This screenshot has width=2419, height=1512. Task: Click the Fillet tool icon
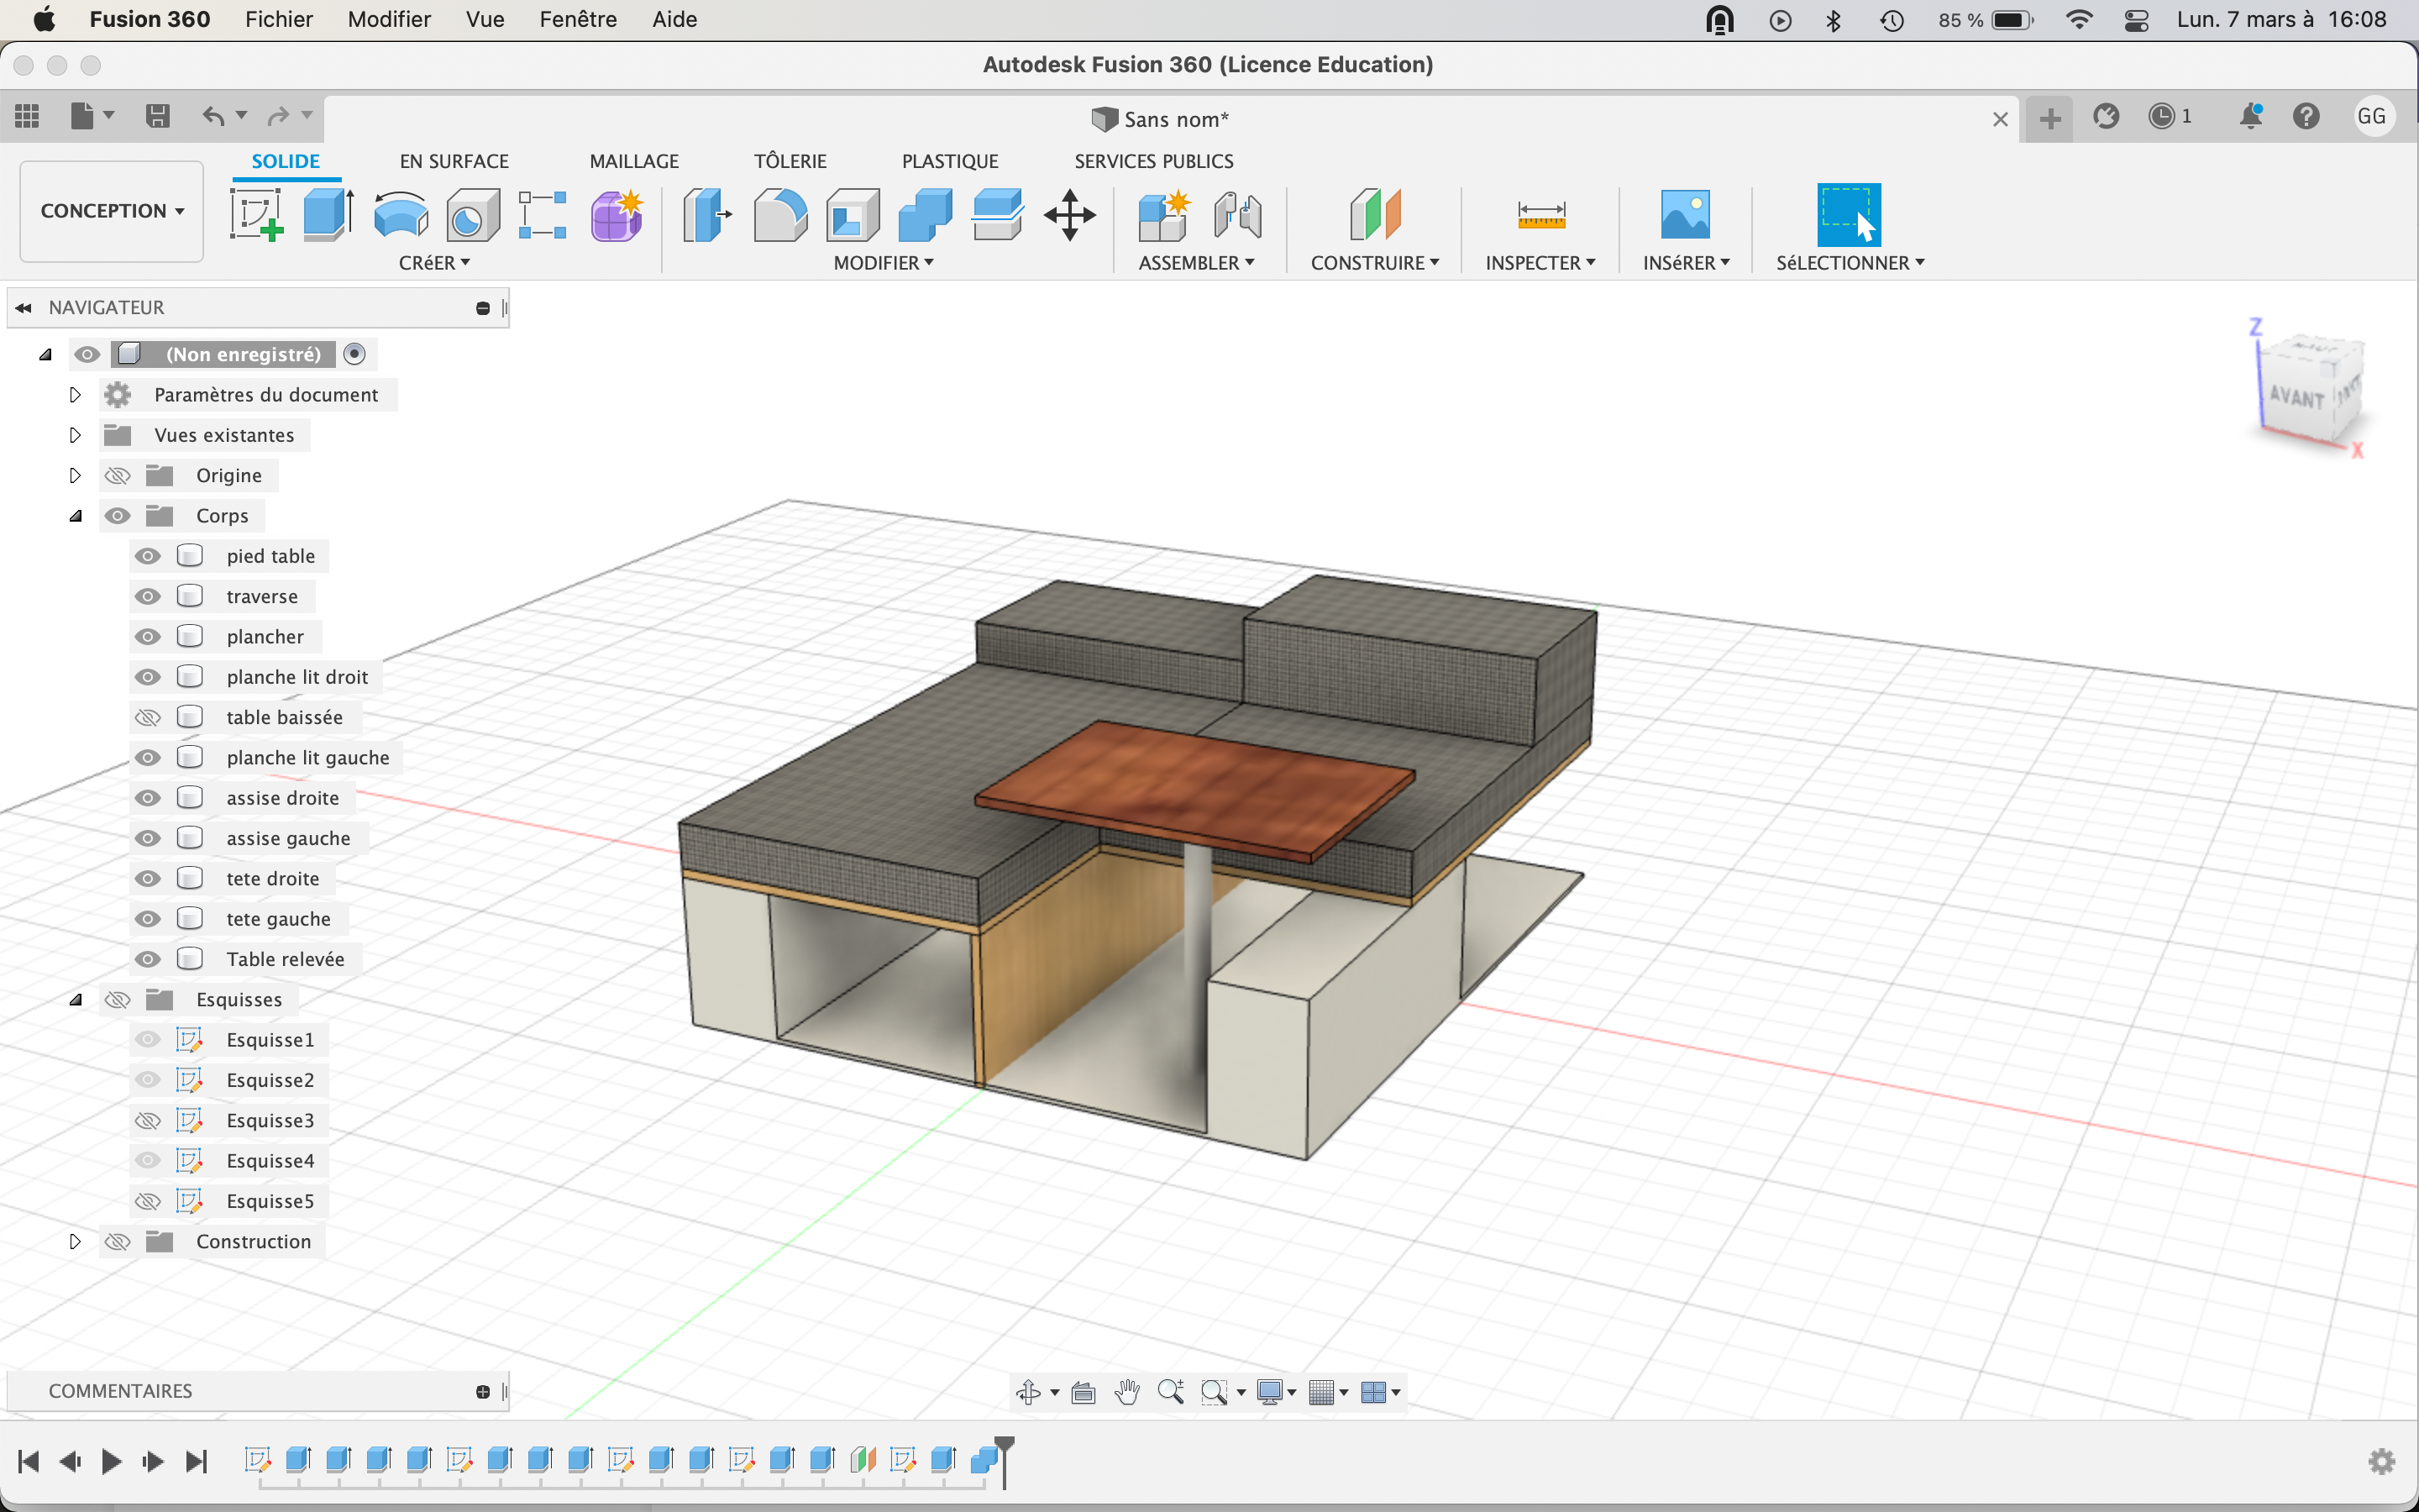[779, 214]
